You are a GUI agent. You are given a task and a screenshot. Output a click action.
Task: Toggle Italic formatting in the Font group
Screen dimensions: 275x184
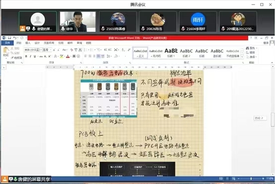30,56
